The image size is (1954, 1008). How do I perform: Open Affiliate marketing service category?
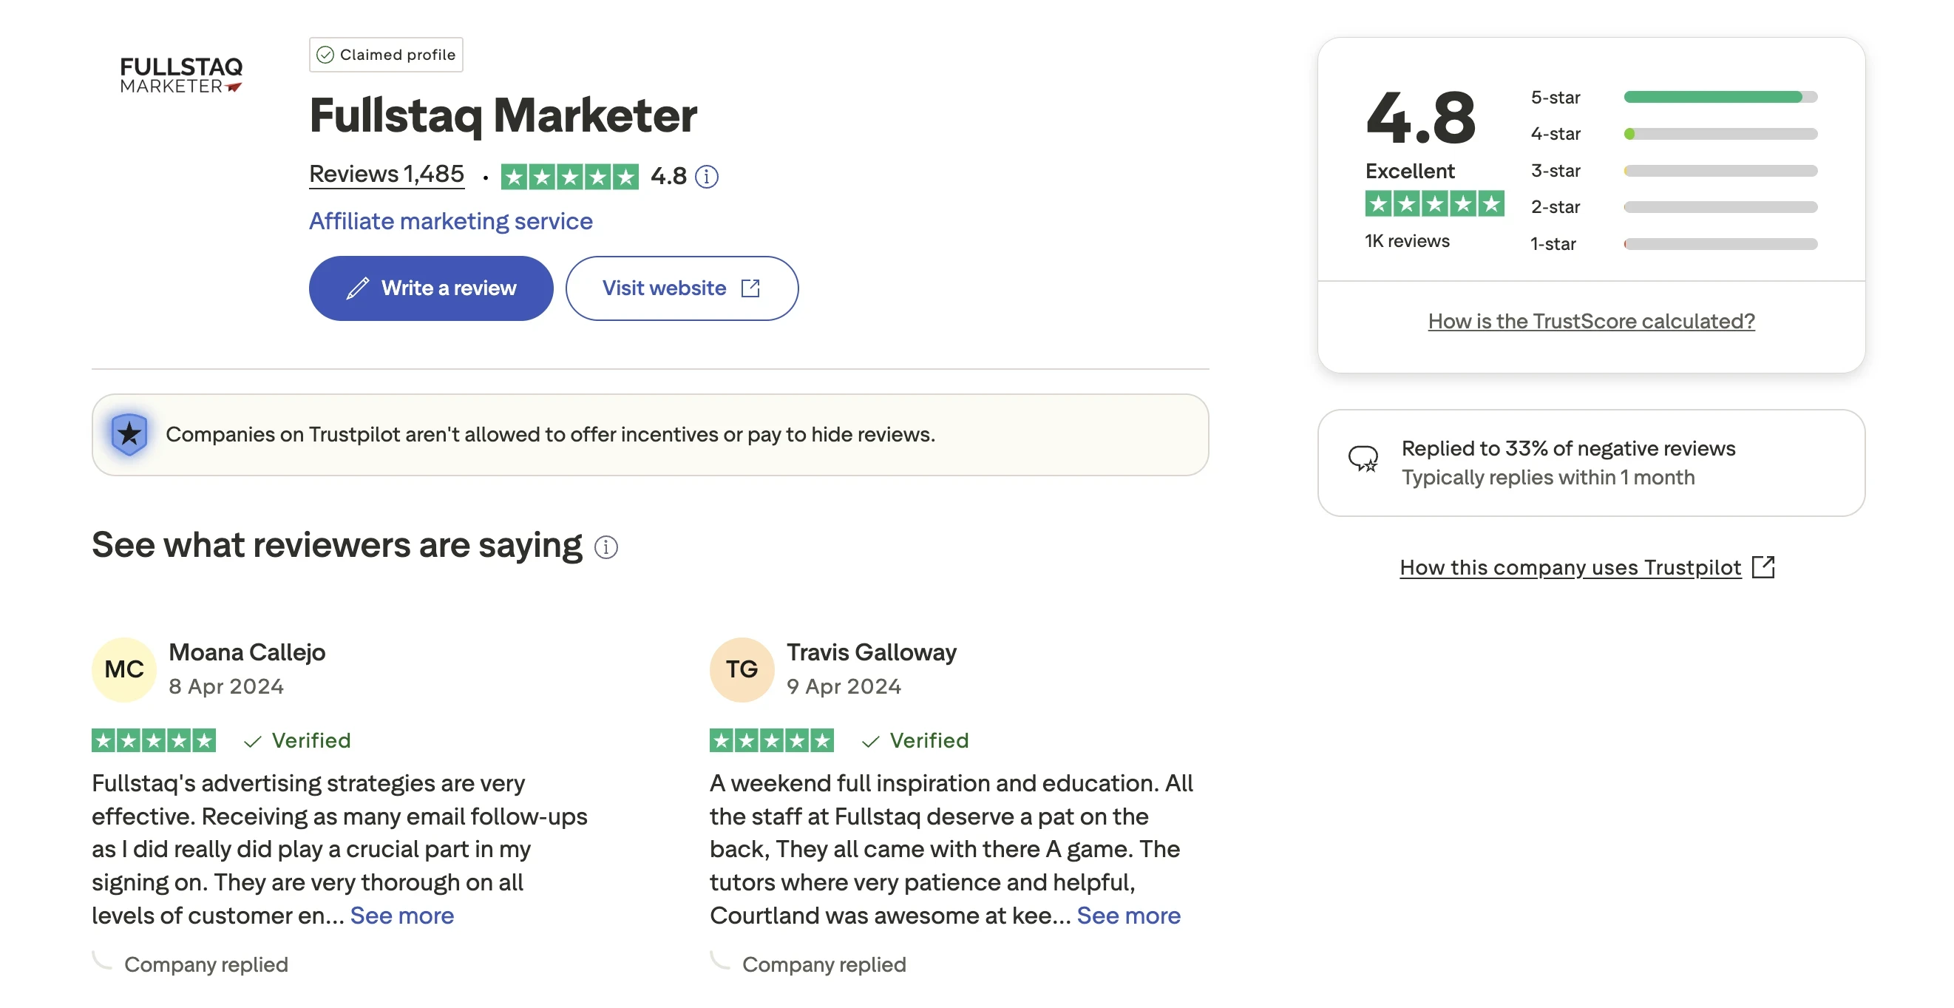click(x=450, y=221)
